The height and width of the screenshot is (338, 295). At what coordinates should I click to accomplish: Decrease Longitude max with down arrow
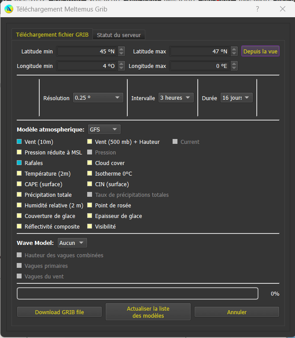coord(234,68)
